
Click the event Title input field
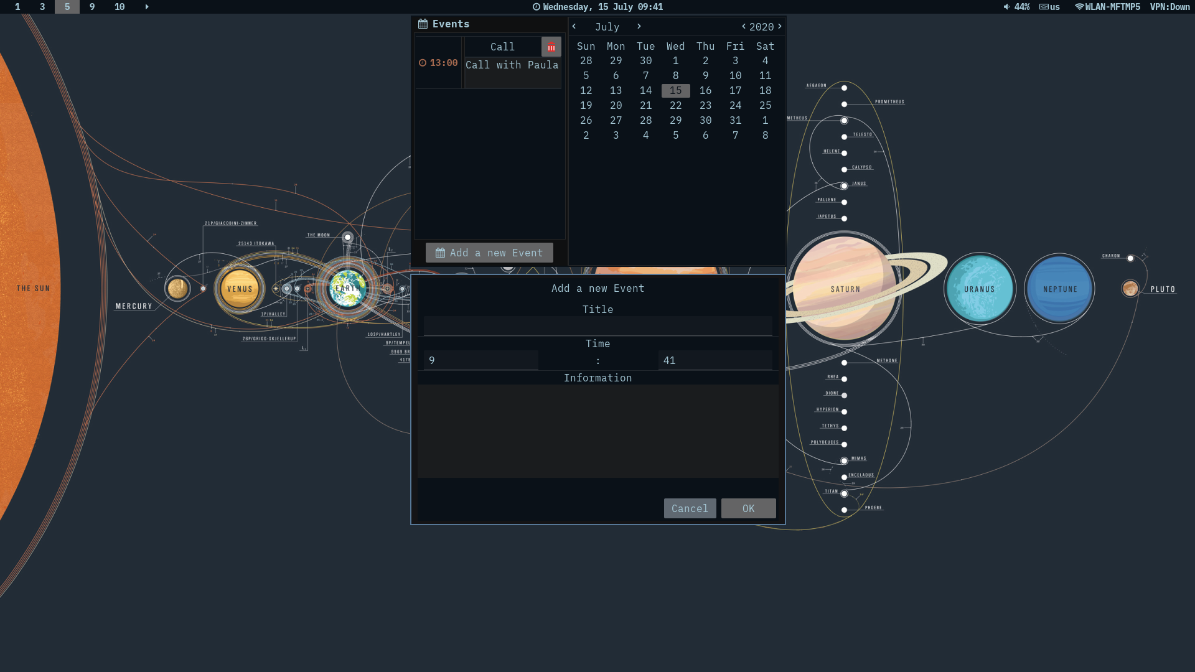pyautogui.click(x=597, y=326)
